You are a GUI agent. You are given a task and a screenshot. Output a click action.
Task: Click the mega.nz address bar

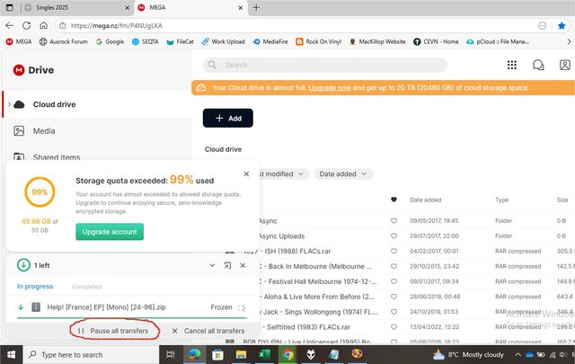click(294, 25)
